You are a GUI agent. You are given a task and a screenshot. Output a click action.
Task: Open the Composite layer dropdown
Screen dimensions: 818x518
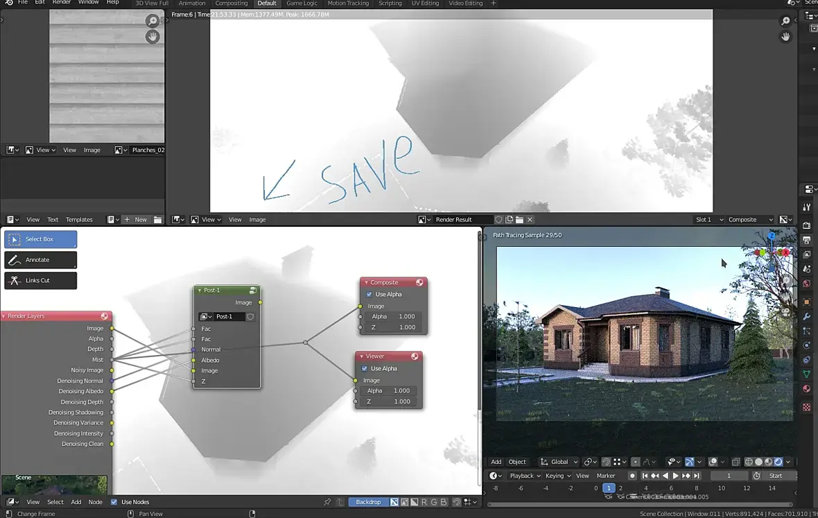[x=750, y=220]
